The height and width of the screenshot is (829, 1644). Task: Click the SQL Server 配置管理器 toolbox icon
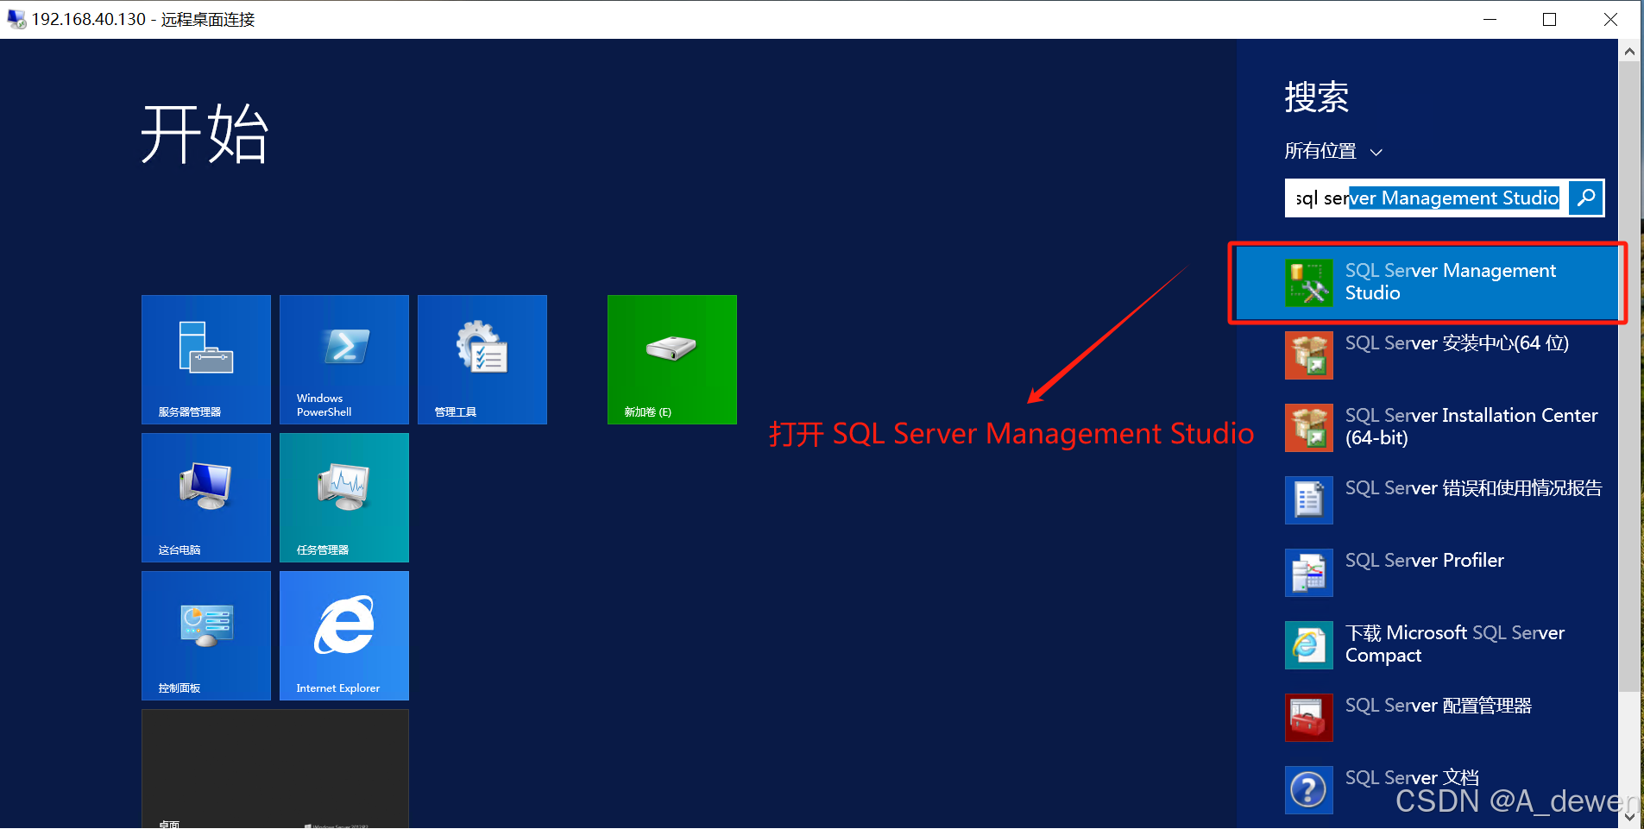pos(1309,718)
